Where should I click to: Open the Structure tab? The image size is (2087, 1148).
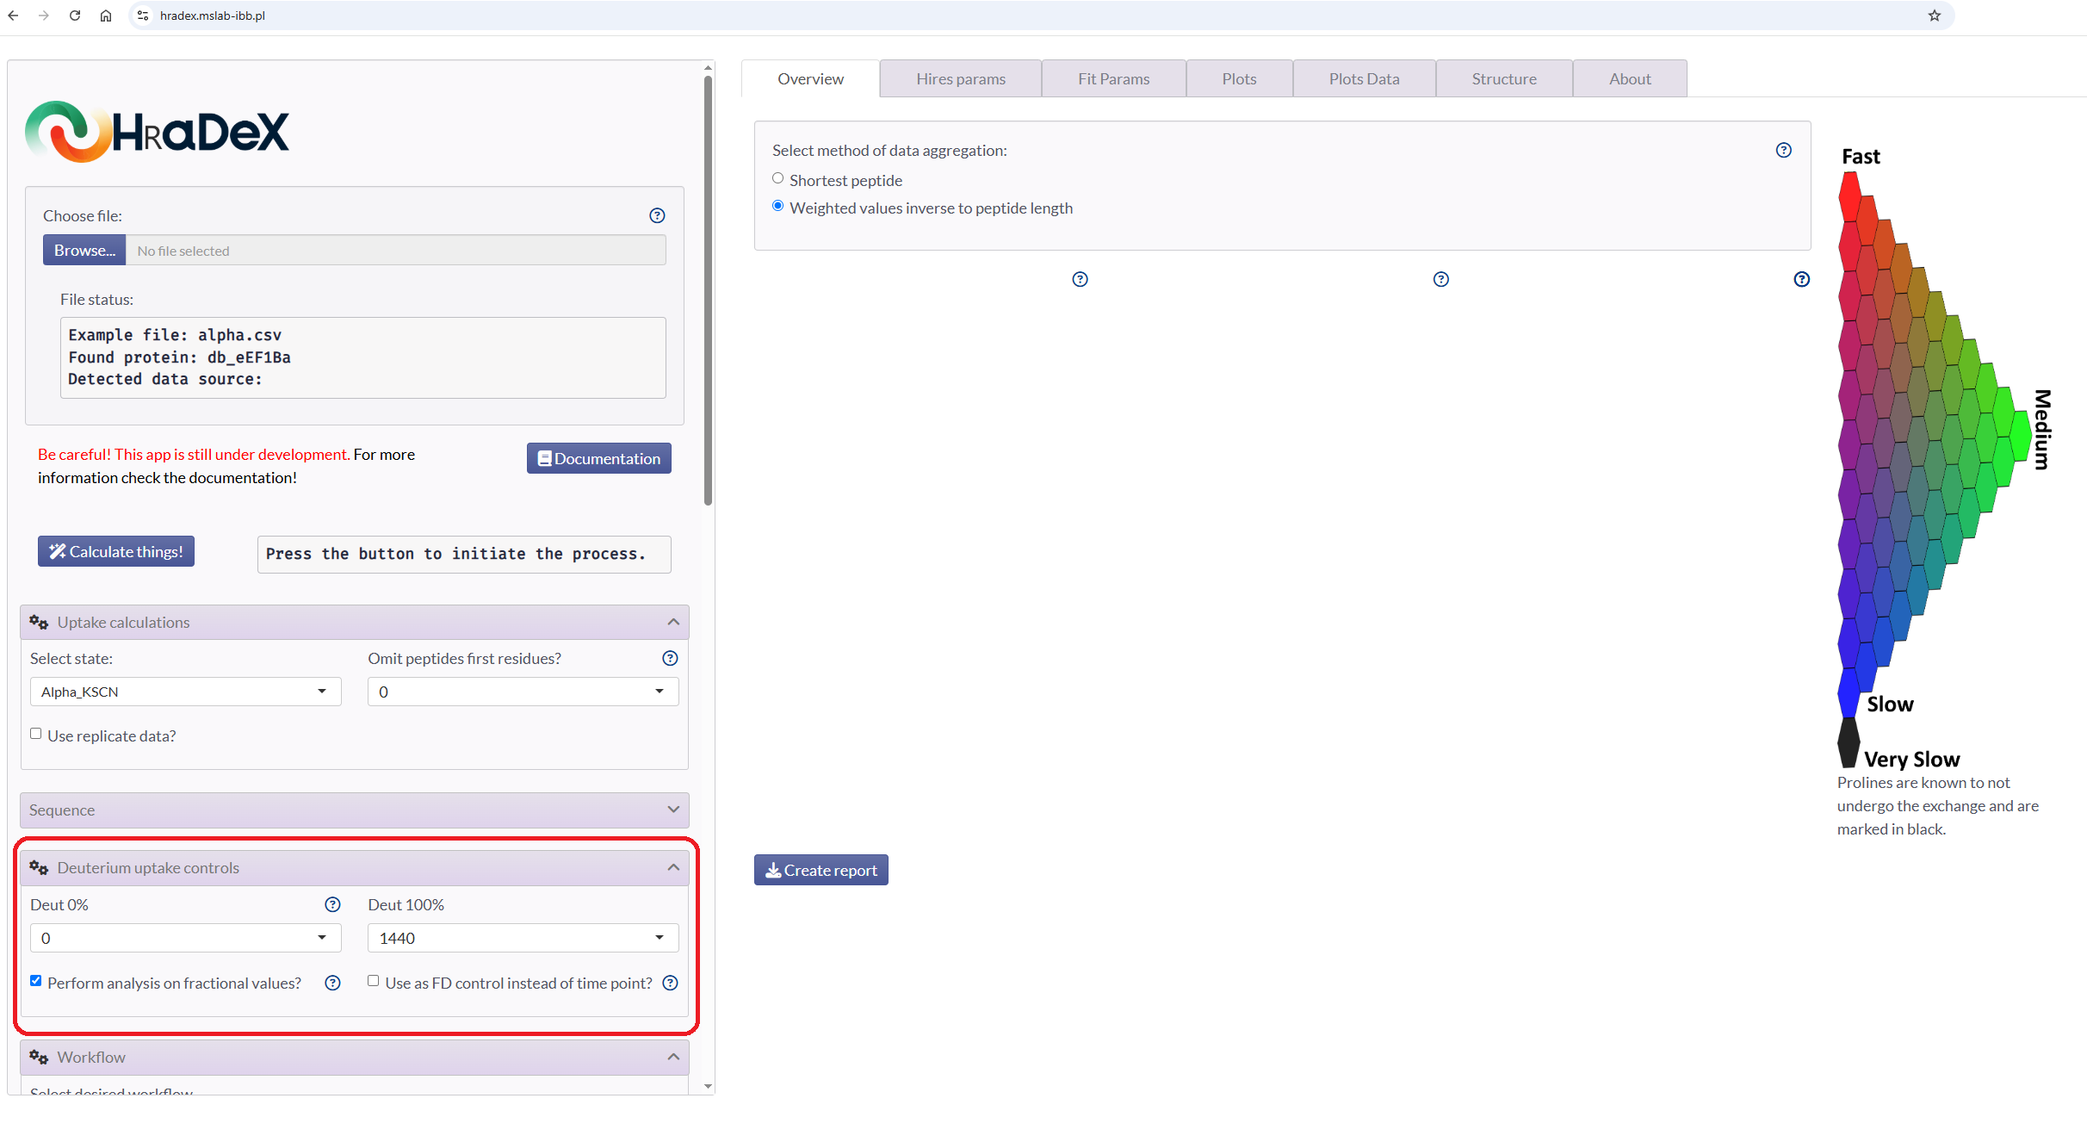[x=1504, y=78]
